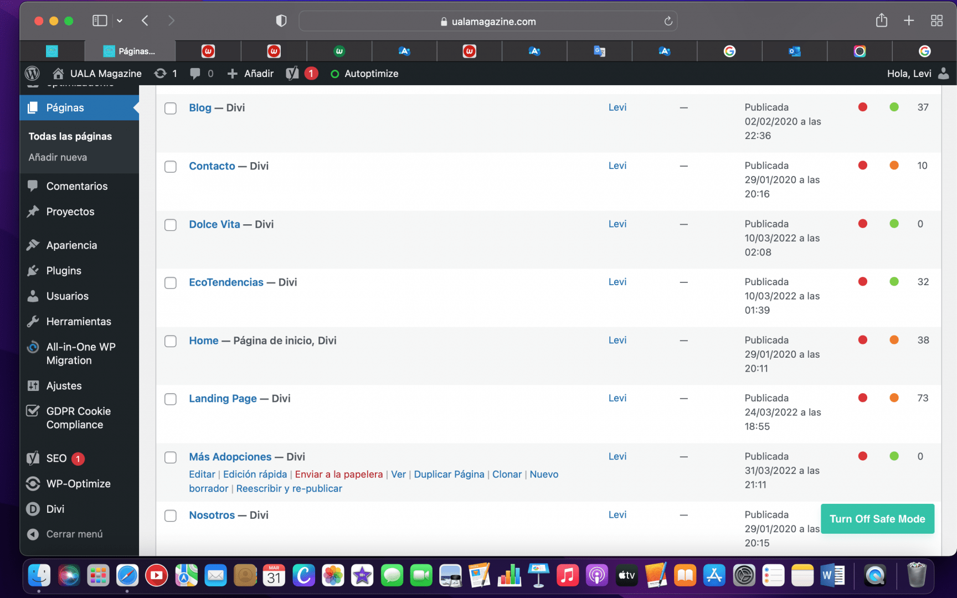Check the Landing Page checkbox
The height and width of the screenshot is (598, 957).
pyautogui.click(x=171, y=399)
